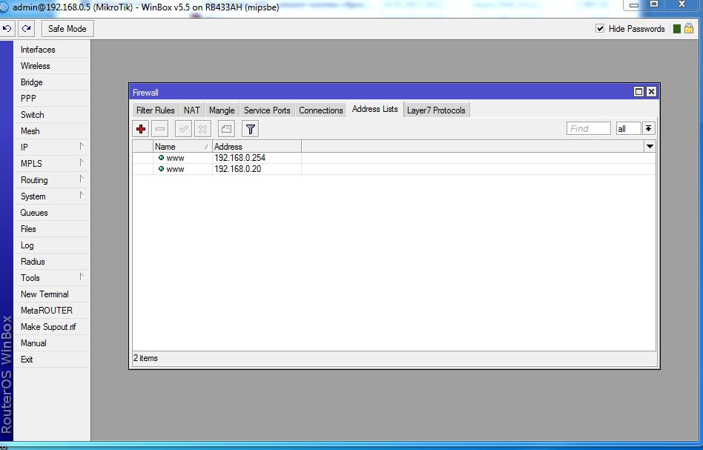
Task: Click the Comment toolbar icon
Action: [x=226, y=129]
